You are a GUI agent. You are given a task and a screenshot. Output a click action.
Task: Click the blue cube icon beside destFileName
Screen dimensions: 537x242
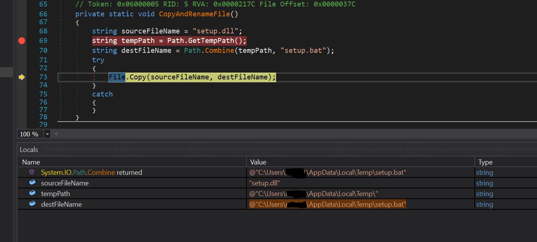(x=32, y=204)
